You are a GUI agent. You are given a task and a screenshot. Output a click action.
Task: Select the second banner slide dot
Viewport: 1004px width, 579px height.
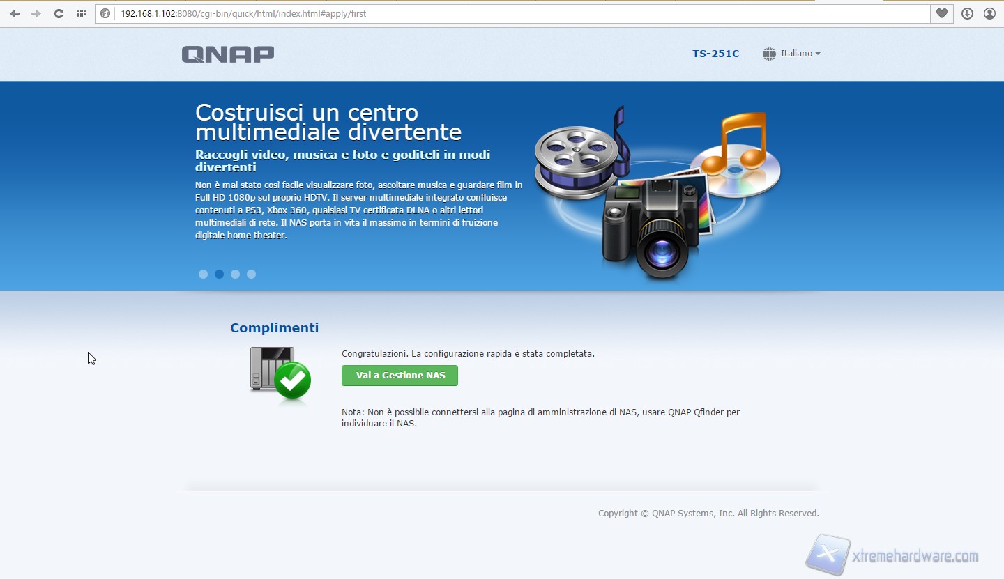pos(219,274)
